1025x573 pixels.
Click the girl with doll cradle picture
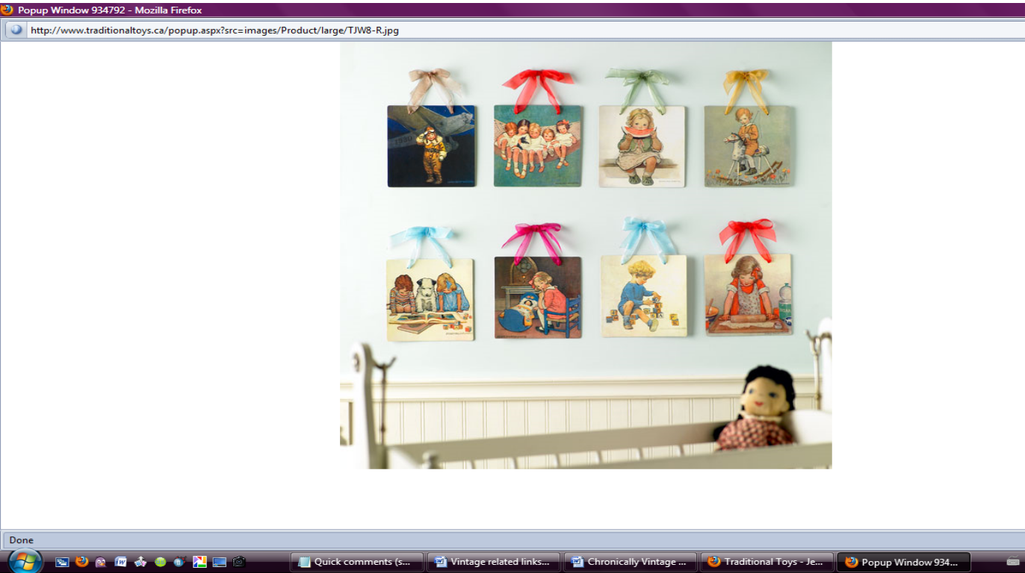537,298
